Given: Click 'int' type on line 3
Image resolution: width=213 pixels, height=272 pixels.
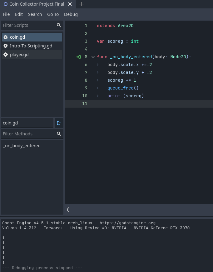Looking at the screenshot, I should pos(135,41).
